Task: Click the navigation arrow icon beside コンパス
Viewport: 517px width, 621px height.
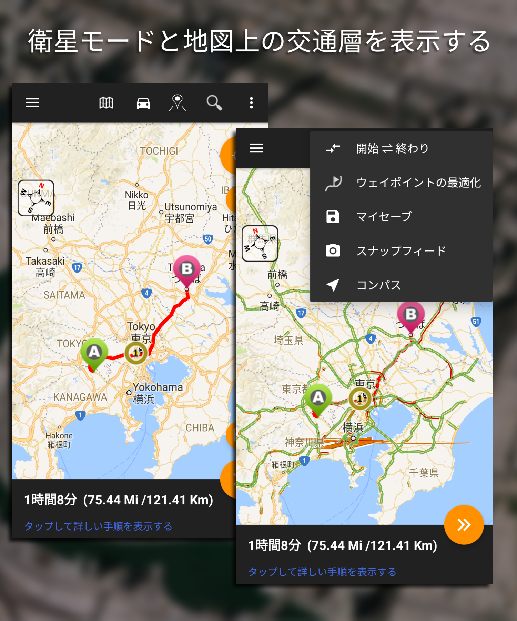Action: pyautogui.click(x=333, y=285)
